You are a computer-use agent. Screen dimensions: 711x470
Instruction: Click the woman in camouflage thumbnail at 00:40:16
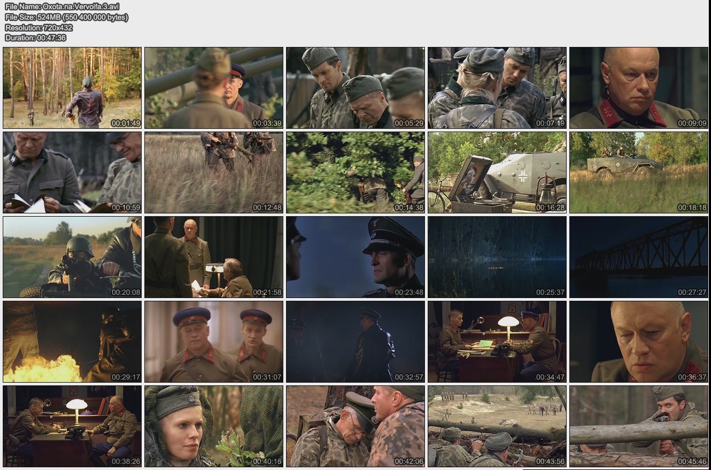214,426
